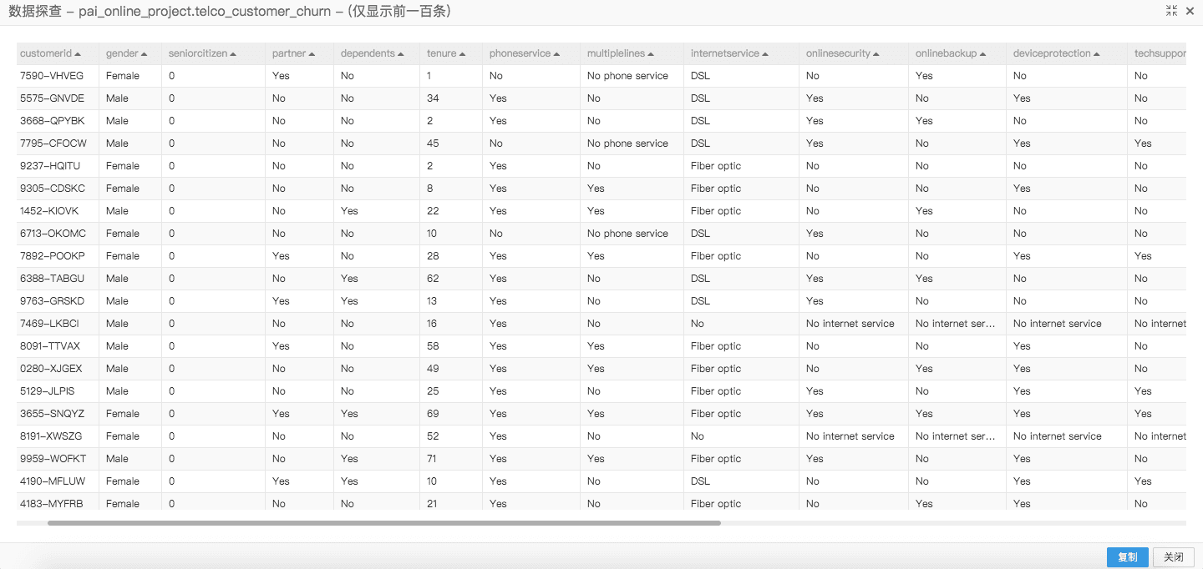Click tenure value 69 for 3655-SNQYZ

tap(433, 414)
